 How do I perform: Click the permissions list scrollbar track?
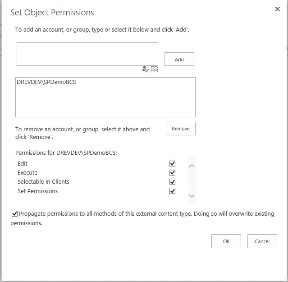(192, 181)
